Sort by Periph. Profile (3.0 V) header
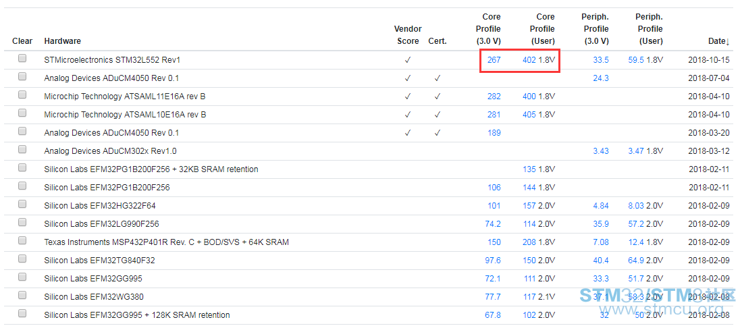 click(x=595, y=29)
